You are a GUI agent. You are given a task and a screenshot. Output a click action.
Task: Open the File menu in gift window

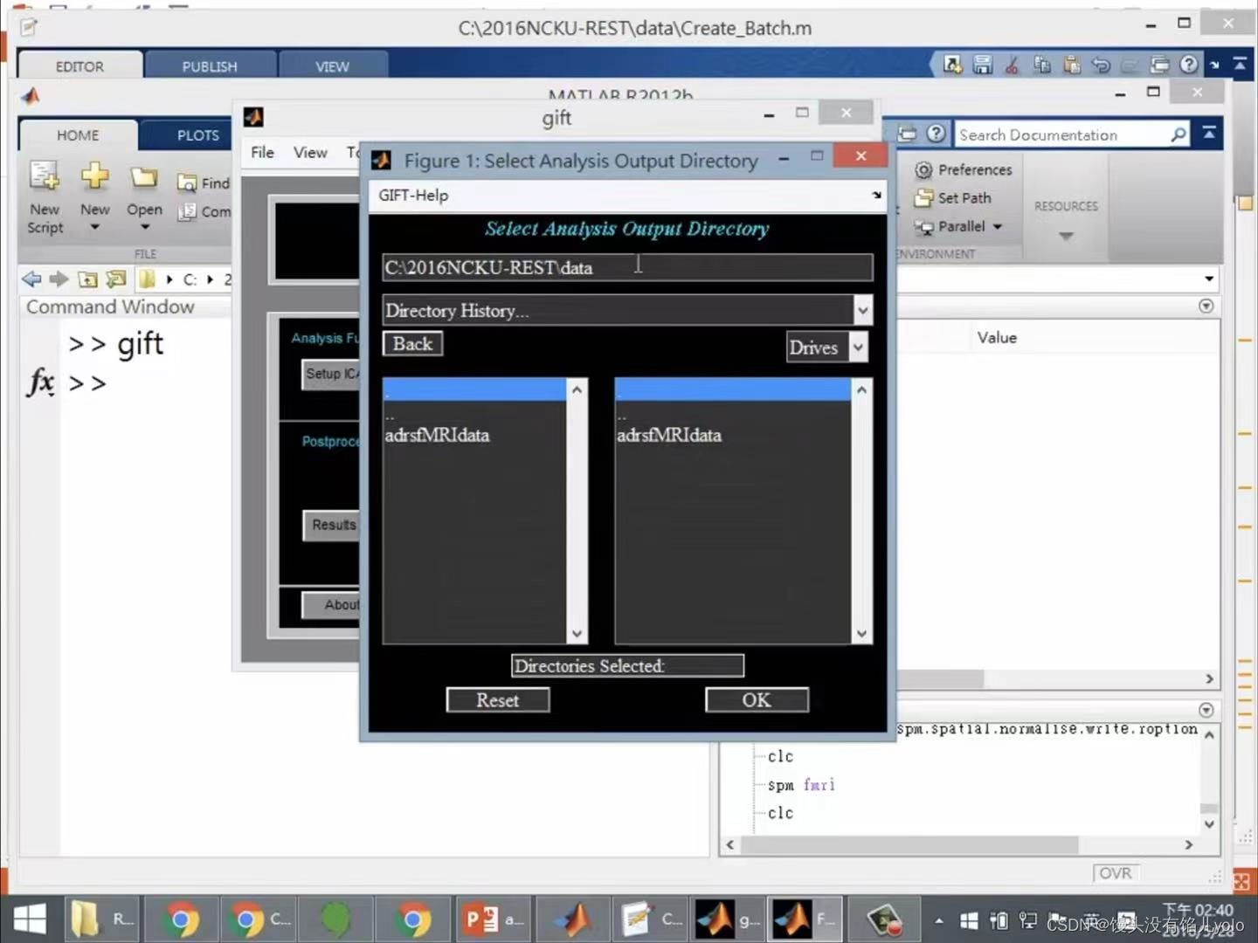pyautogui.click(x=262, y=152)
